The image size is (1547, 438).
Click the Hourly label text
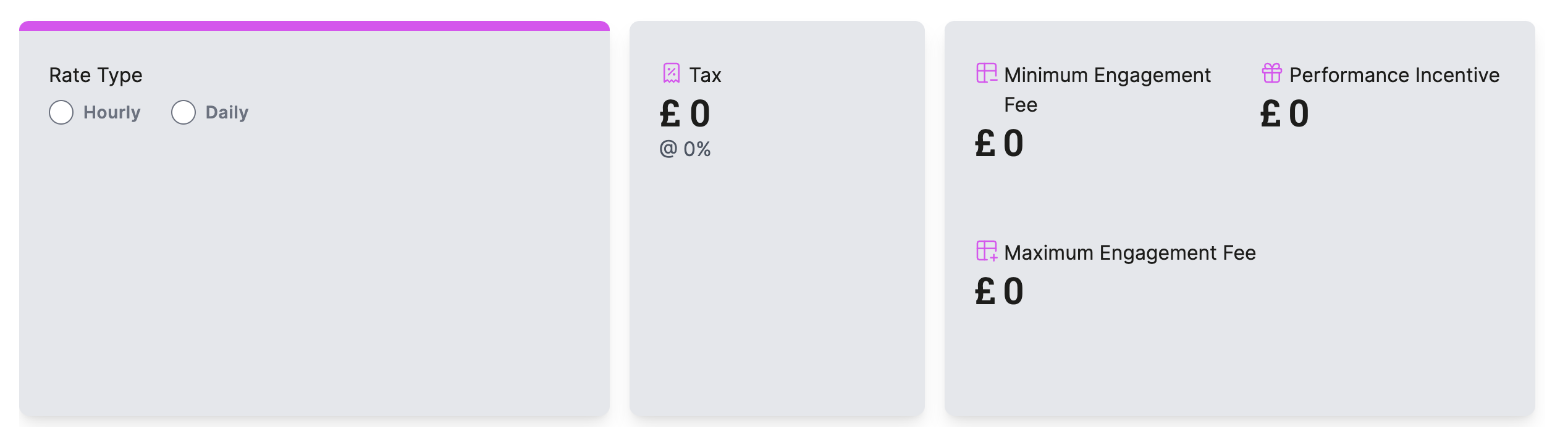click(112, 112)
